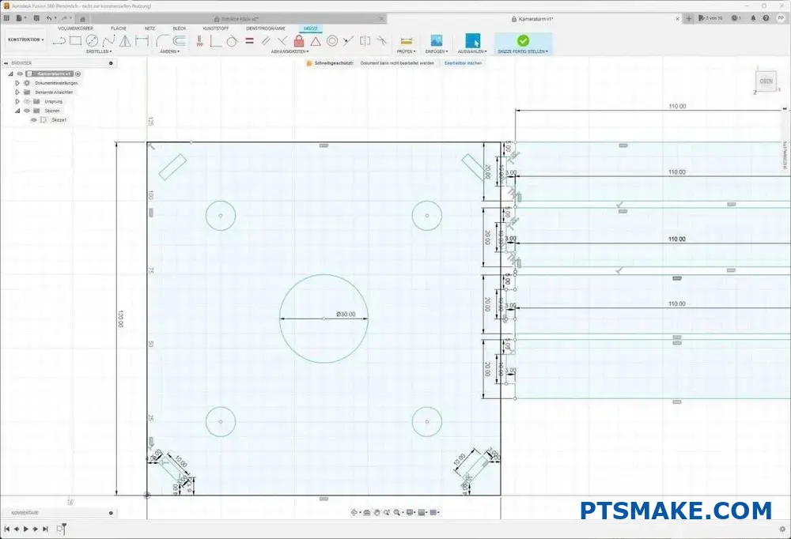This screenshot has height=539, width=791.
Task: Activate the Fix/Lock constraint icon
Action: (299, 40)
